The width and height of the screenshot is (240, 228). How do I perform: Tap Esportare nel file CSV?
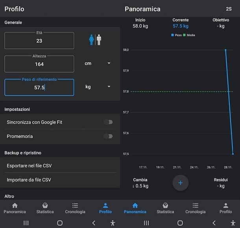tap(60, 165)
